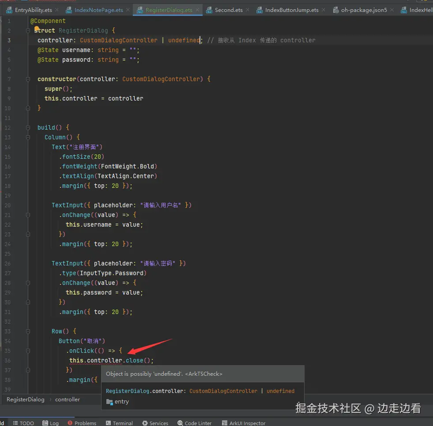Close the EntryAbility.ets tab

pyautogui.click(x=57, y=10)
